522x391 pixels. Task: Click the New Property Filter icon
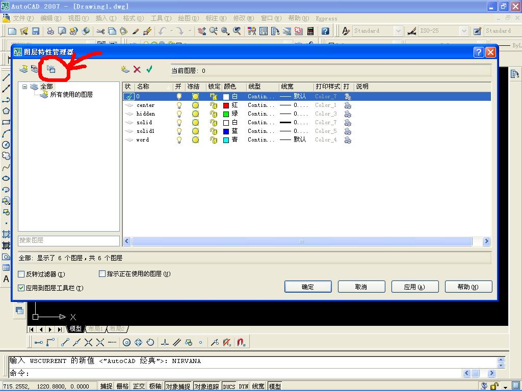(23, 69)
